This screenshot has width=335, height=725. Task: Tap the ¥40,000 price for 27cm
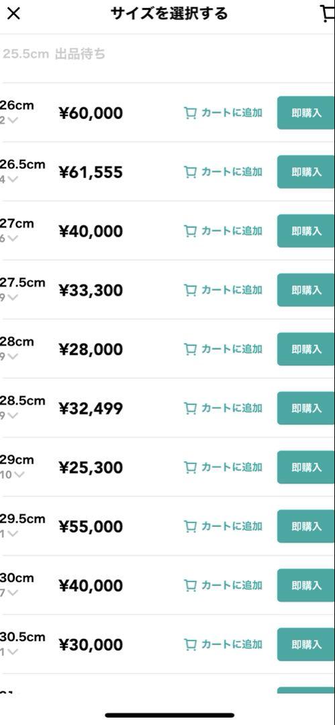(91, 231)
